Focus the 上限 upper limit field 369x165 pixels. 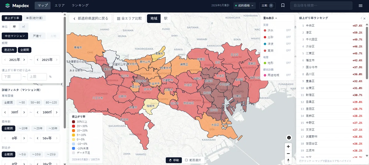click(x=37, y=77)
